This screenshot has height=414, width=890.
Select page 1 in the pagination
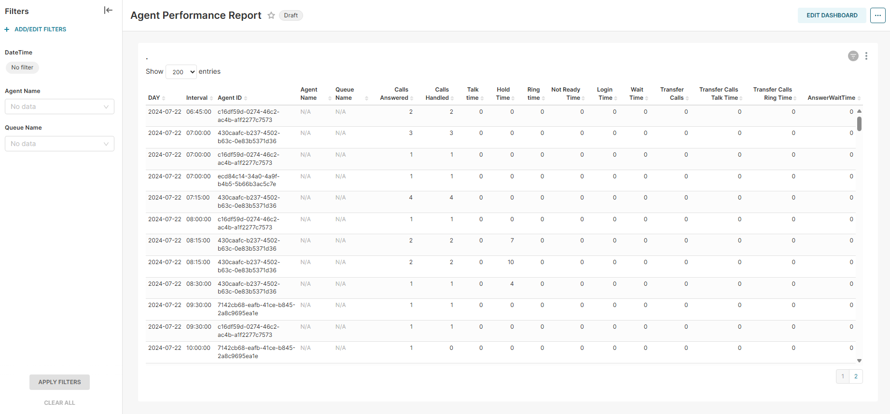point(843,376)
